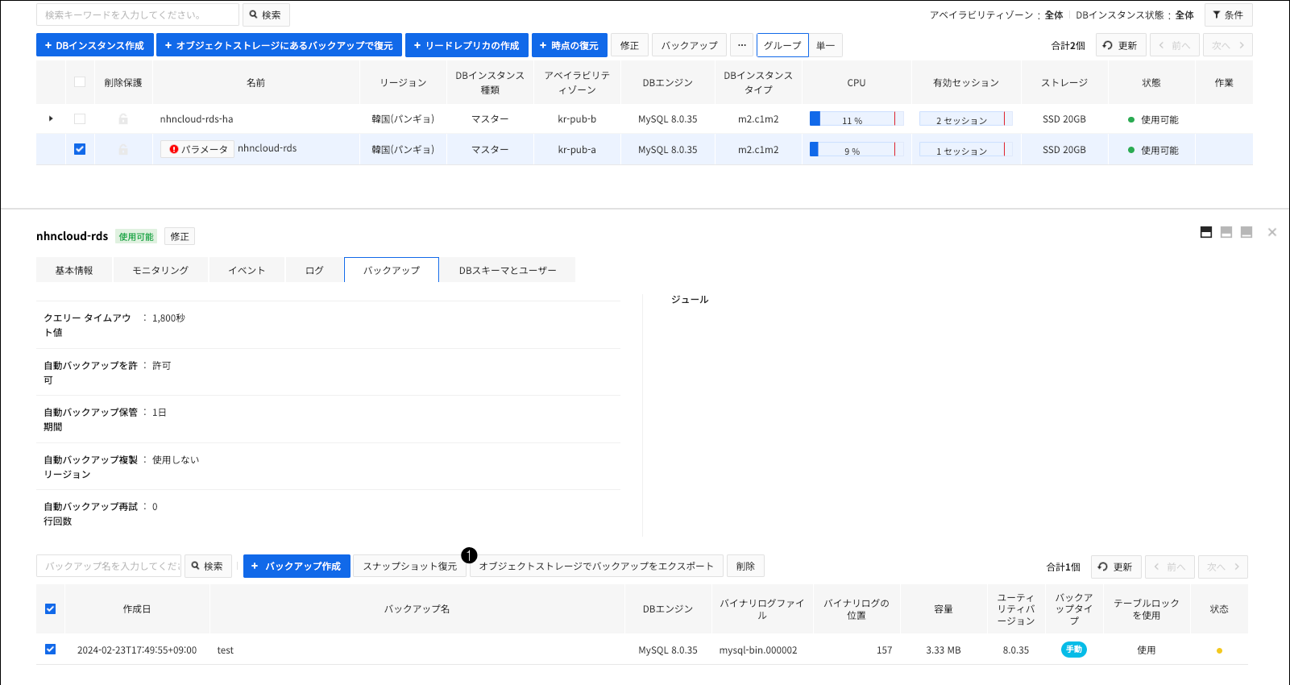This screenshot has height=685, width=1290.
Task: Go to next page 次へ in backup list
Action: (1223, 567)
